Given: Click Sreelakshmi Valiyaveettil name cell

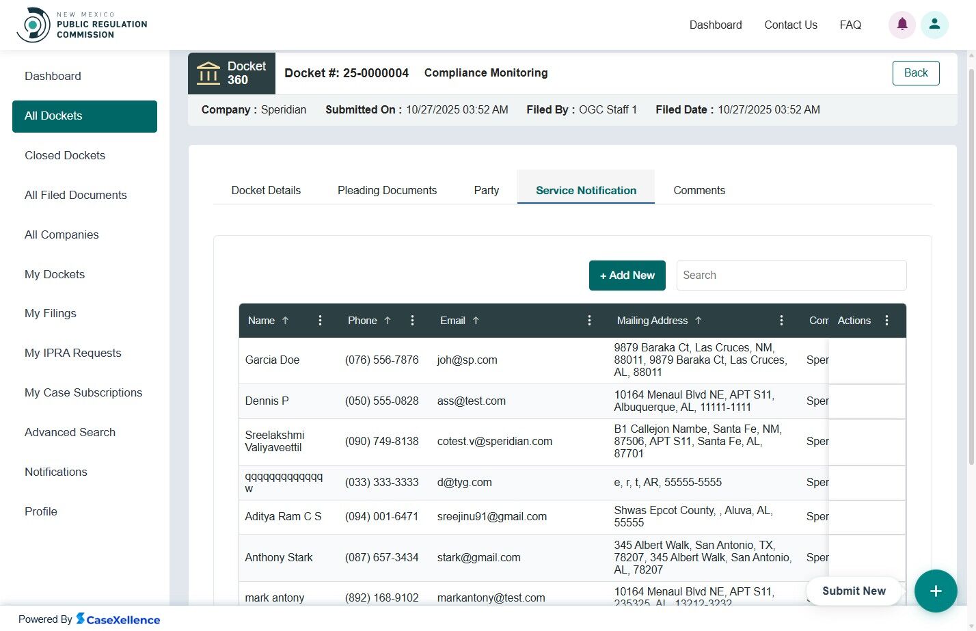Looking at the screenshot, I should [275, 442].
